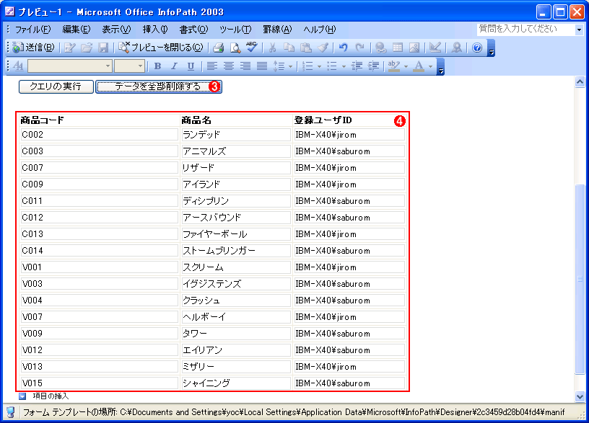Click the Font style AA icon

click(x=18, y=66)
